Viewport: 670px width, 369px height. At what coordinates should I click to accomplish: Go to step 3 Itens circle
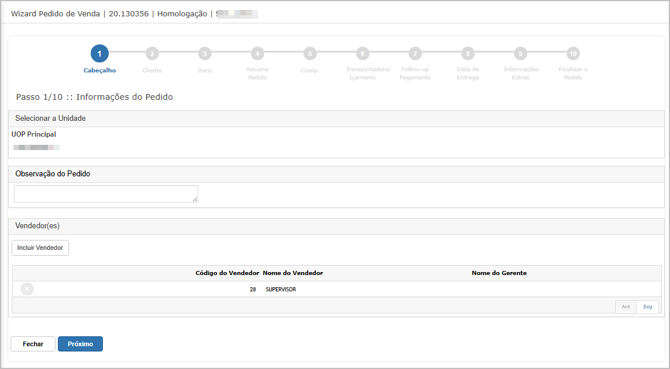[x=205, y=54]
